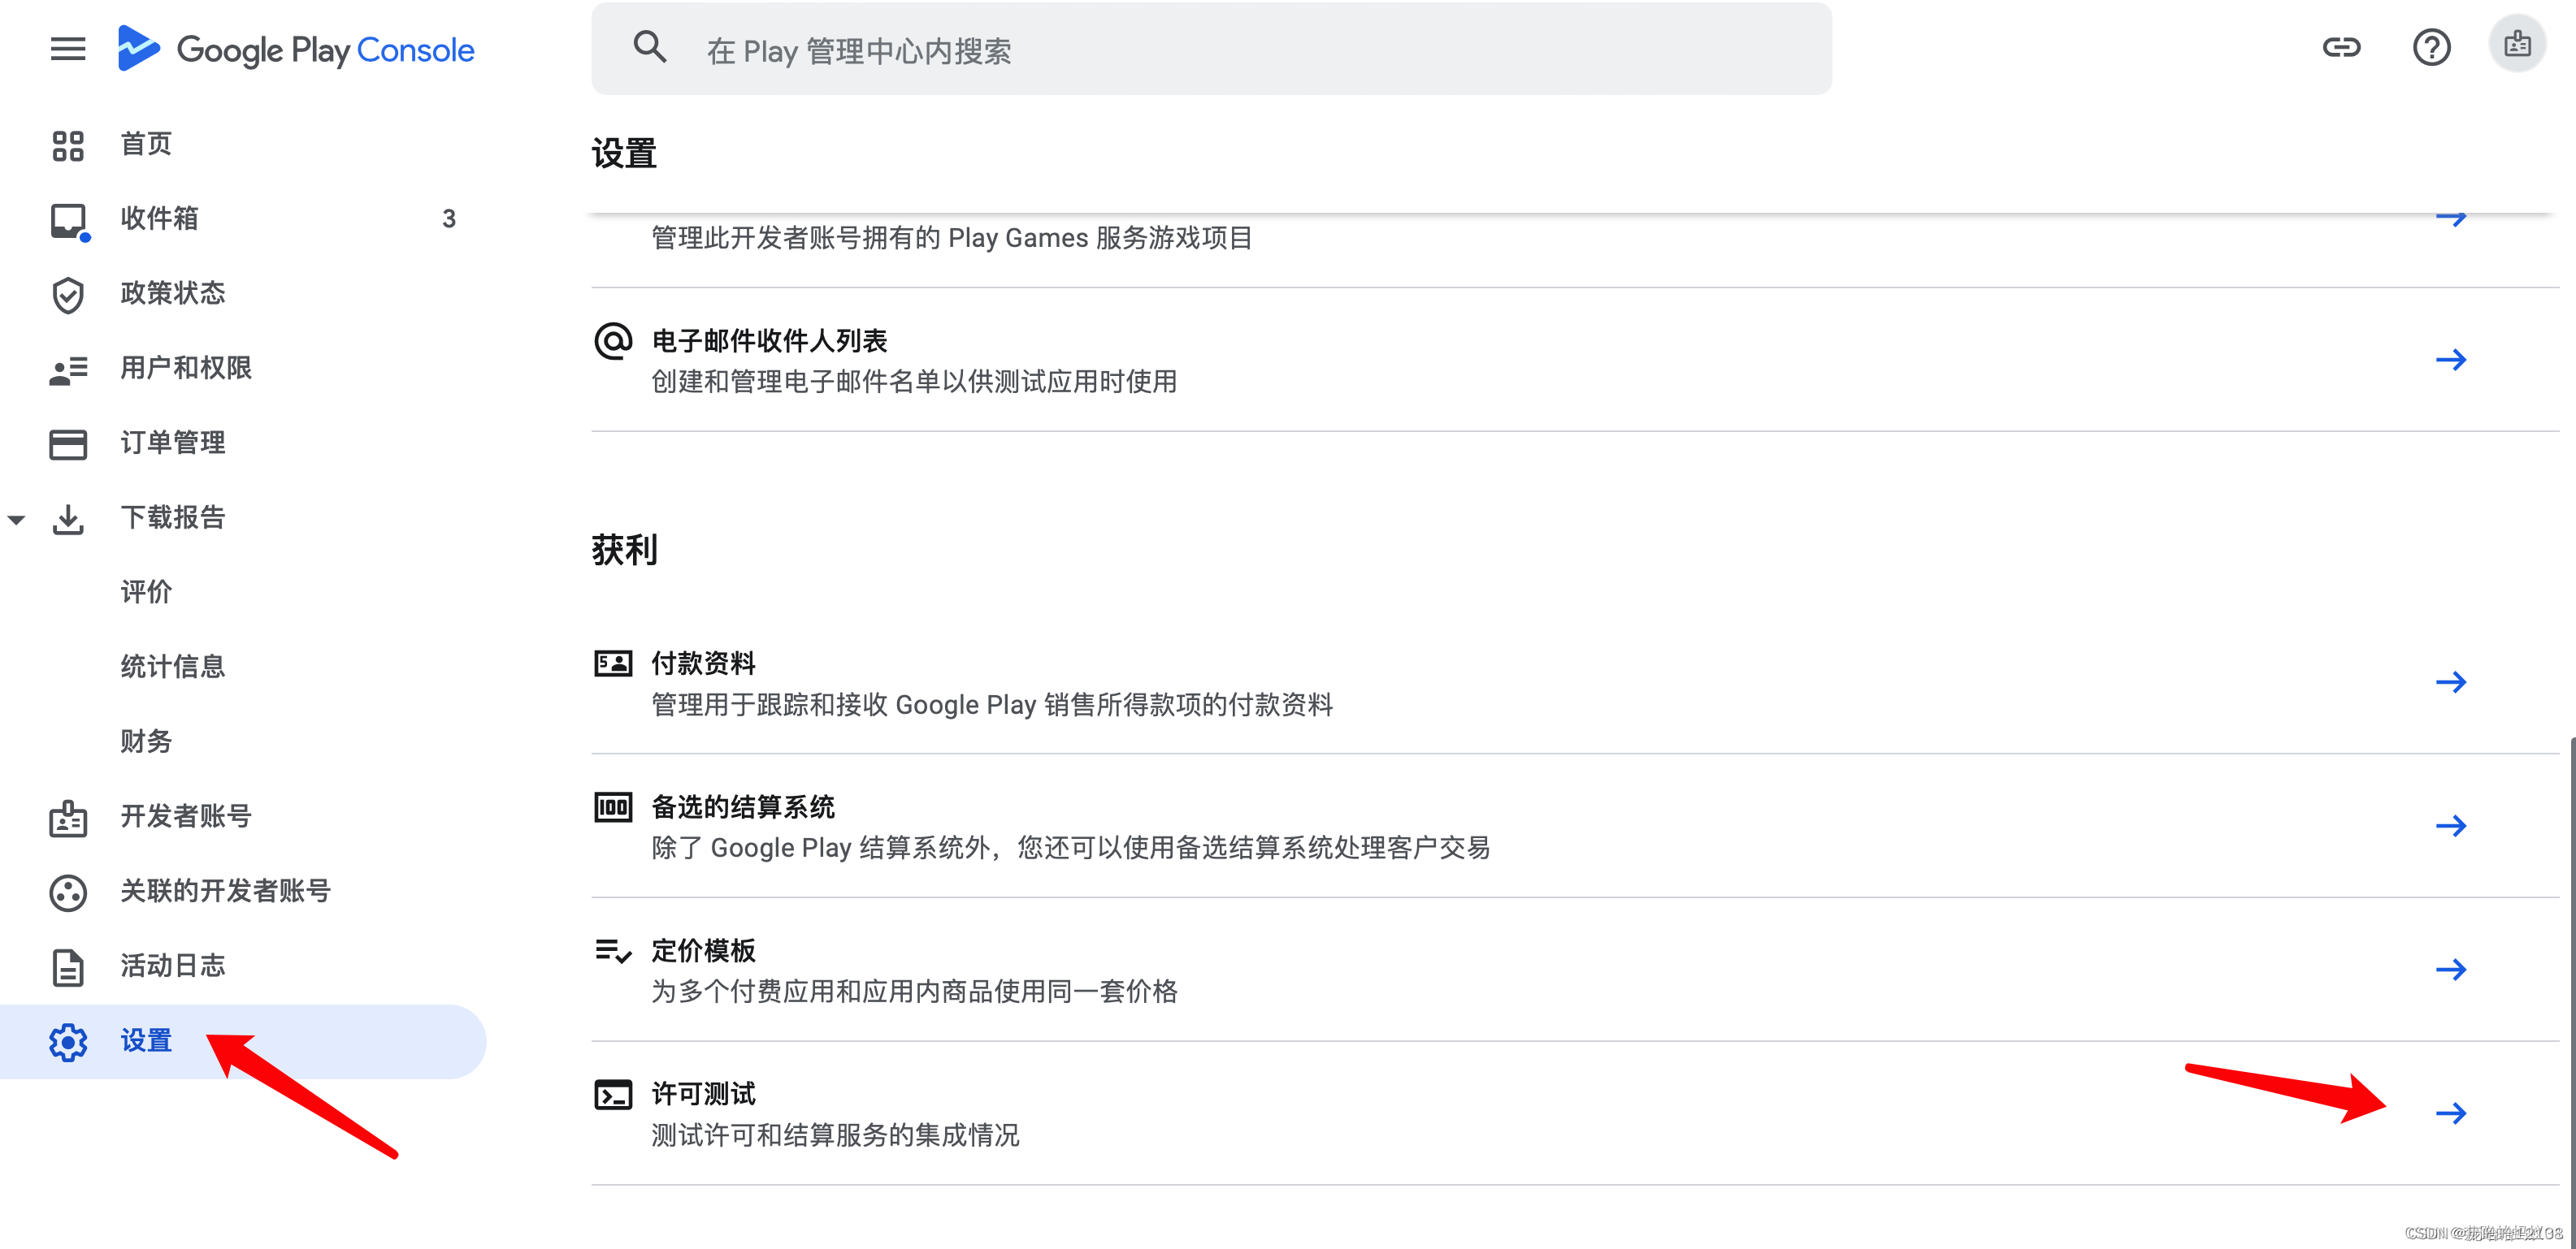
Task: Select 用户和权限 in sidebar
Action: tap(186, 369)
